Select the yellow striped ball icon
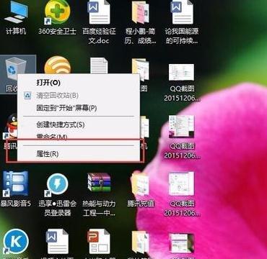This screenshot has height=259, width=267. (58, 65)
